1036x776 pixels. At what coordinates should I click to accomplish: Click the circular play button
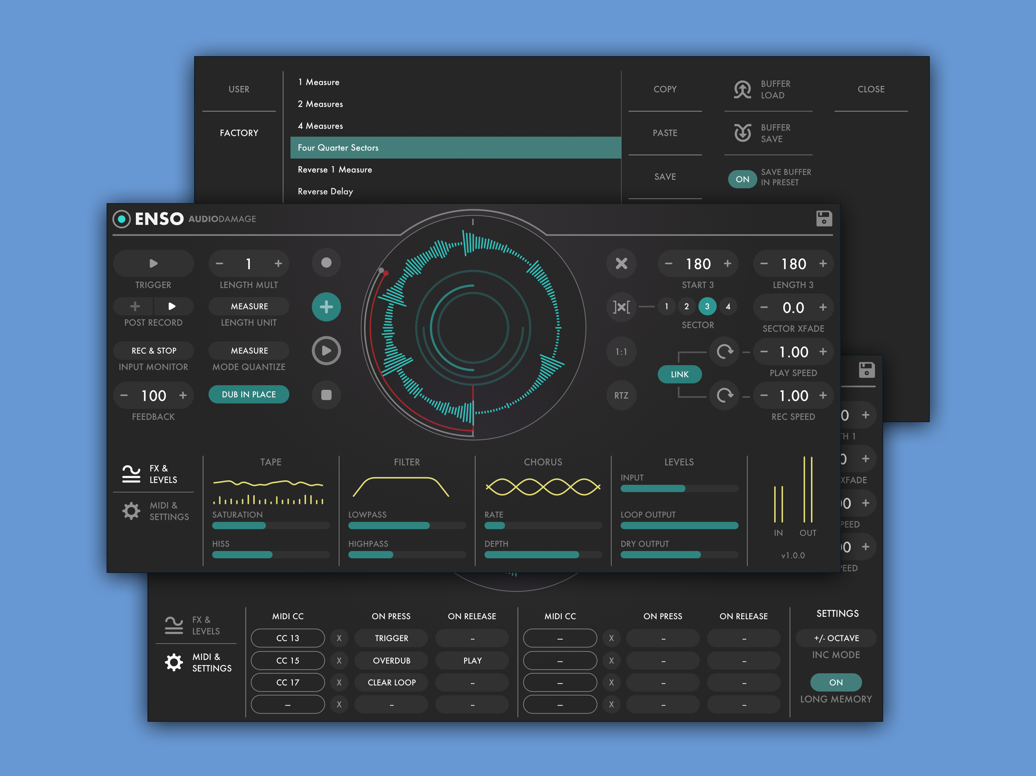(x=326, y=350)
